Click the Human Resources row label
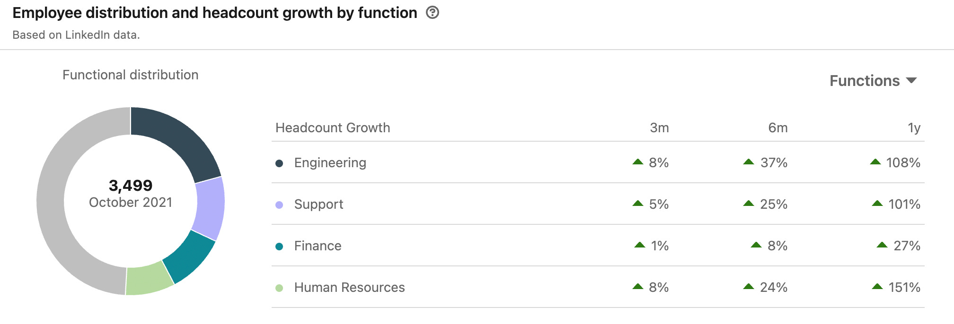The width and height of the screenshot is (954, 324). click(349, 288)
